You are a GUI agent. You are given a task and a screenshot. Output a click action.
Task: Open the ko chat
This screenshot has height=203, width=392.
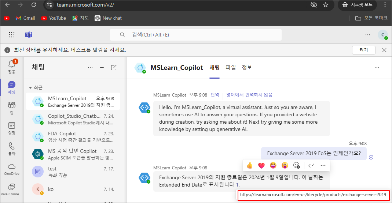73,189
